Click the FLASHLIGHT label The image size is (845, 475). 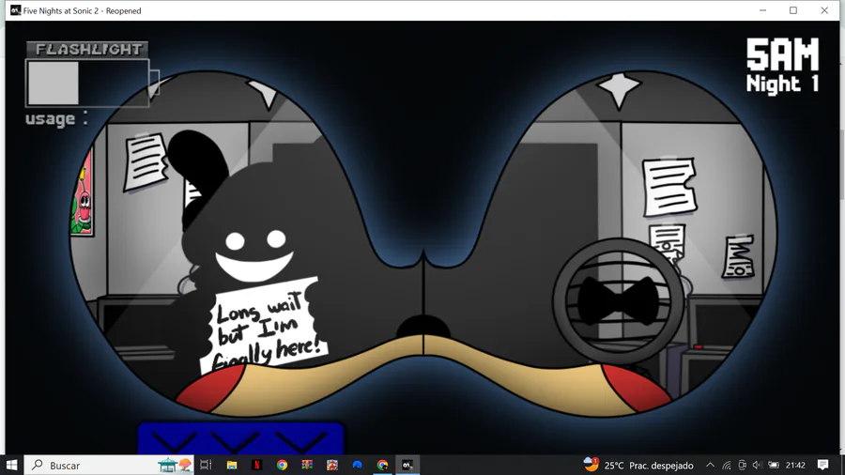pos(87,49)
